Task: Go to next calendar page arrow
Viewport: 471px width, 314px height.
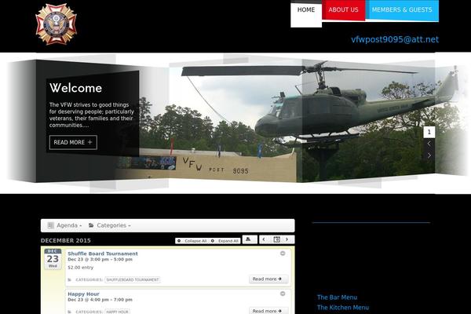Action: pyautogui.click(x=287, y=239)
